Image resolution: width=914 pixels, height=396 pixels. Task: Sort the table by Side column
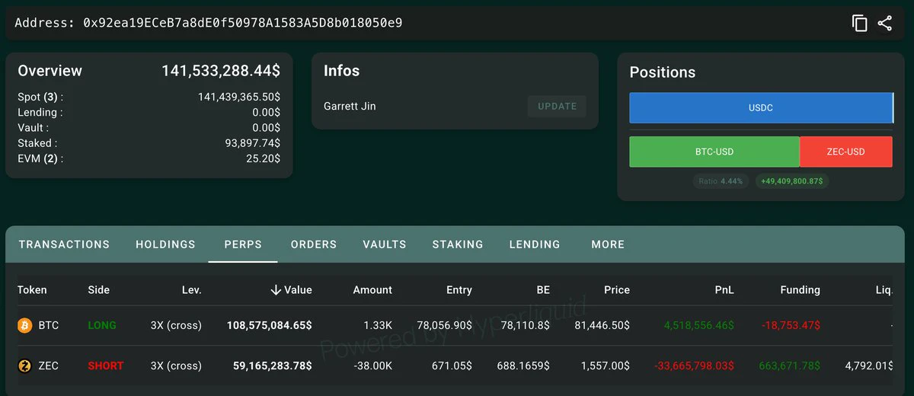[x=99, y=289]
